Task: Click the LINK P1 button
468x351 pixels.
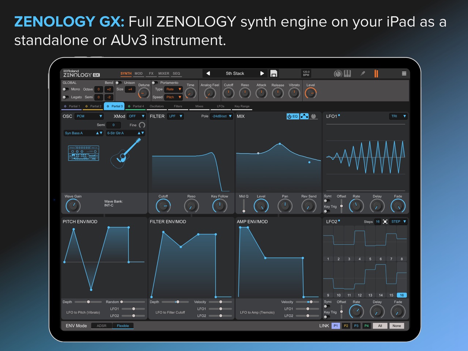Action: click(x=336, y=326)
